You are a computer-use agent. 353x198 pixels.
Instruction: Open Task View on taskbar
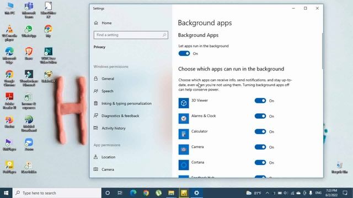click(120, 193)
